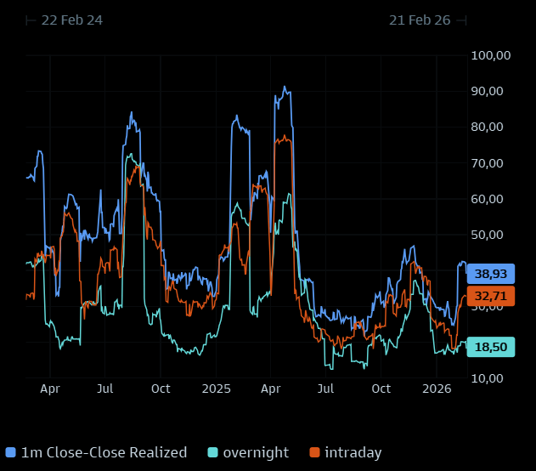536x471 pixels.
Task: Click the orange intraday legend swatch
Action: pyautogui.click(x=313, y=452)
